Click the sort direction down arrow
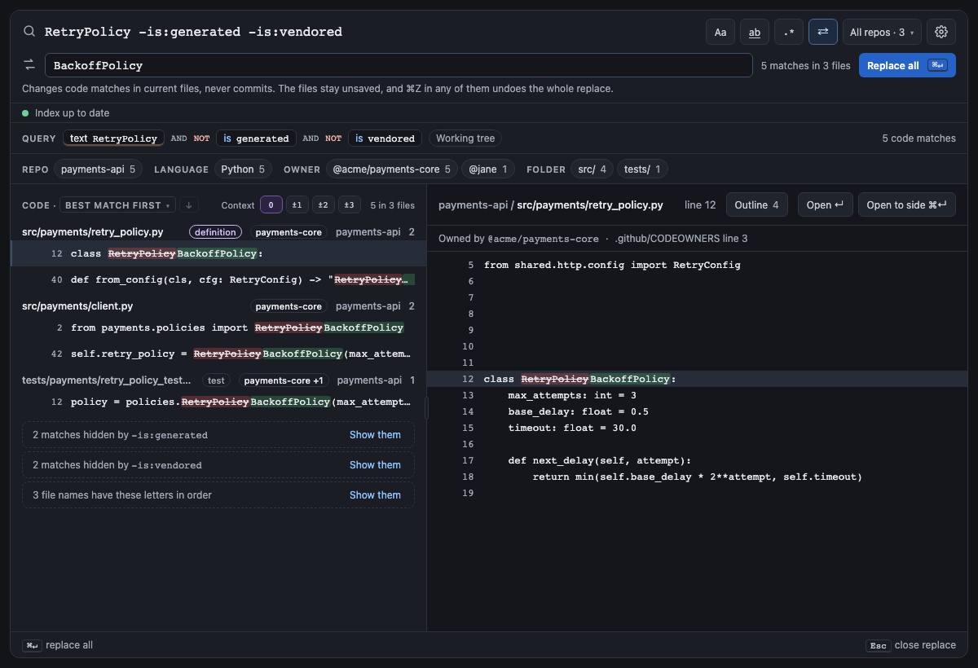Image resolution: width=978 pixels, height=668 pixels. [188, 205]
